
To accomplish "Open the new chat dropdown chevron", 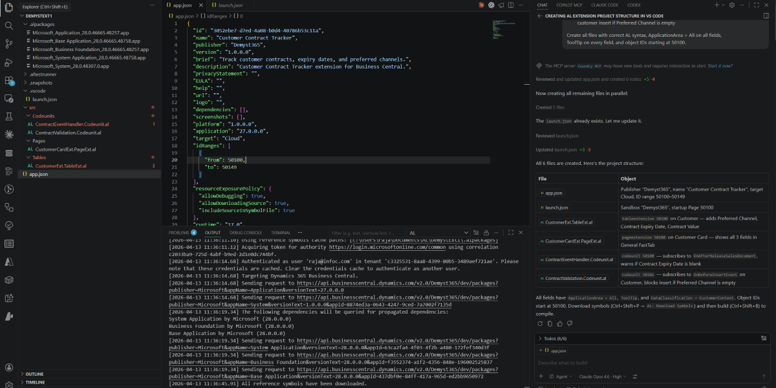I will [724, 5].
